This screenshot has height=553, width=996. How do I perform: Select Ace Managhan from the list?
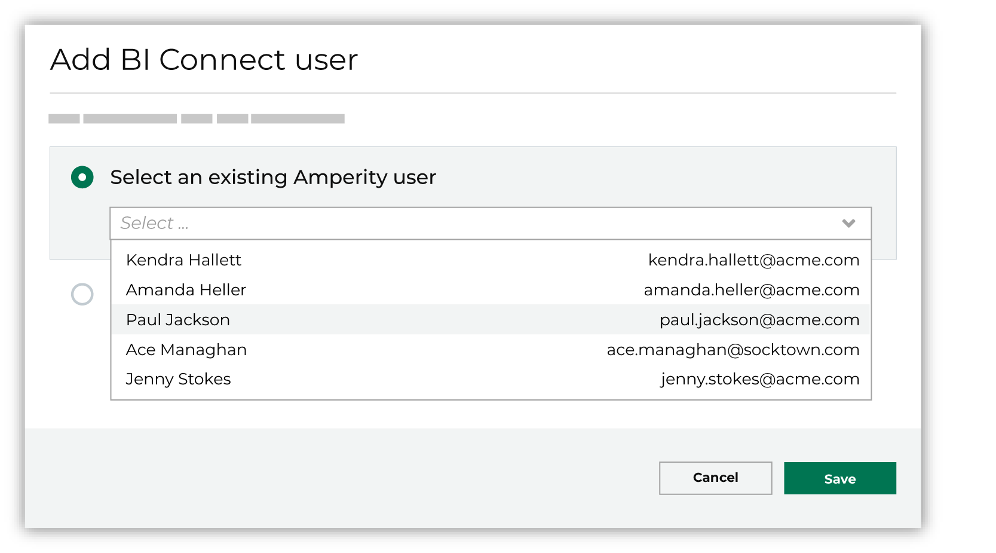[x=491, y=350]
